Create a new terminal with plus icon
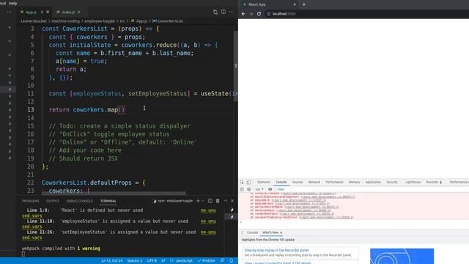This screenshot has height=264, width=469. click(x=198, y=201)
